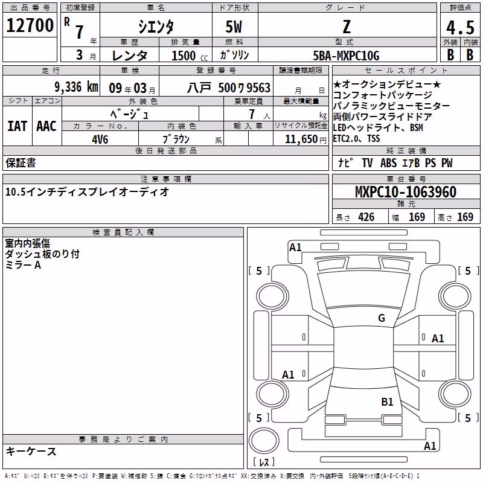Click the model code 5BA-MXPC10G

(346, 56)
